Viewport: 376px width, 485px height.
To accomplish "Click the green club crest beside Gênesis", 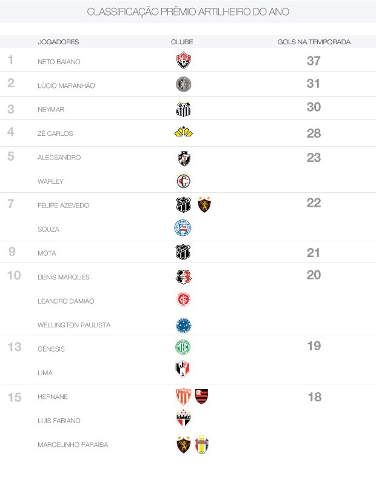I will pos(183,348).
